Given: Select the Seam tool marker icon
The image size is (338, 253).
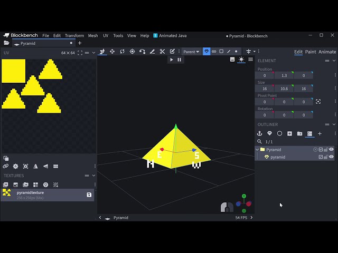Looking at the screenshot, I should 152,52.
